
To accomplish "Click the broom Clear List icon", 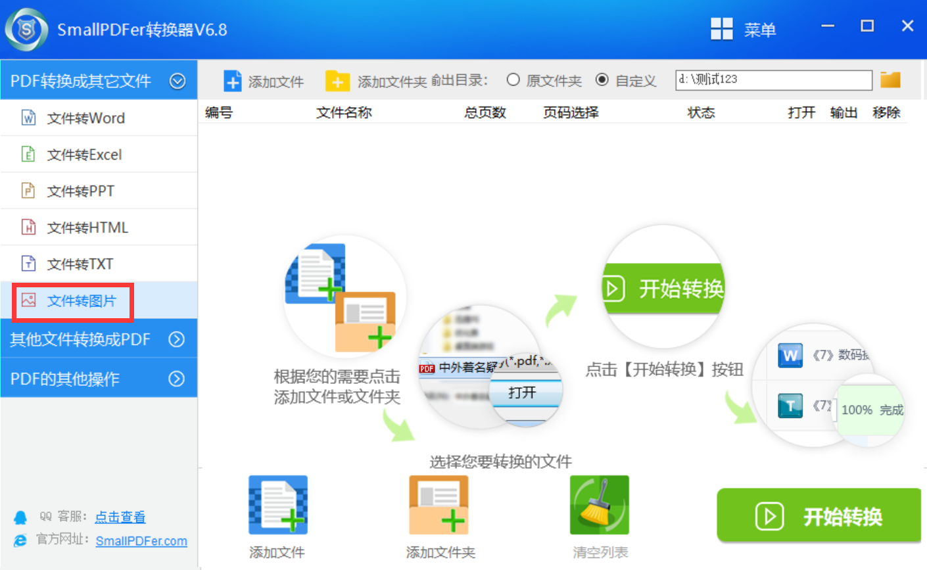I will (x=599, y=505).
